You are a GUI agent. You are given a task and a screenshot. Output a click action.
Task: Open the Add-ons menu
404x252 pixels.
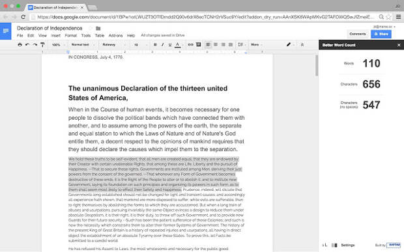(116, 36)
